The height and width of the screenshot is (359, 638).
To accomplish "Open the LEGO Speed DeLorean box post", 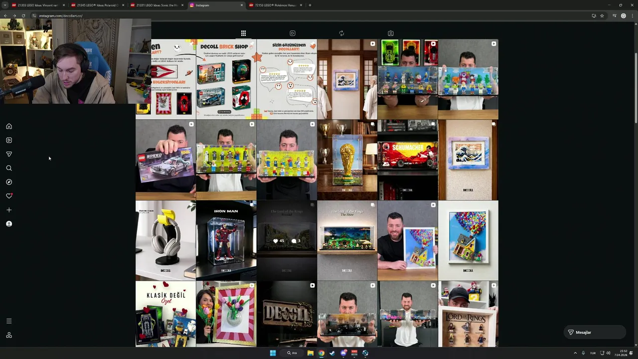I will [x=165, y=160].
